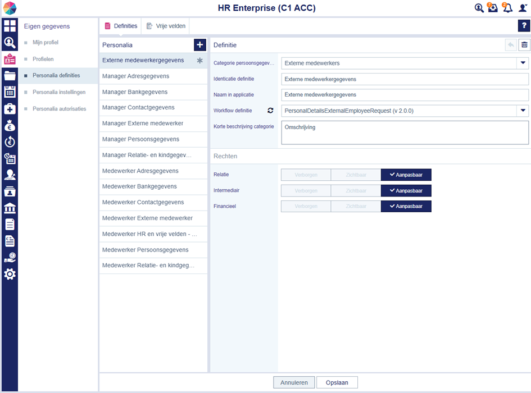Open the calendar icon in left sidebar

tap(10, 92)
